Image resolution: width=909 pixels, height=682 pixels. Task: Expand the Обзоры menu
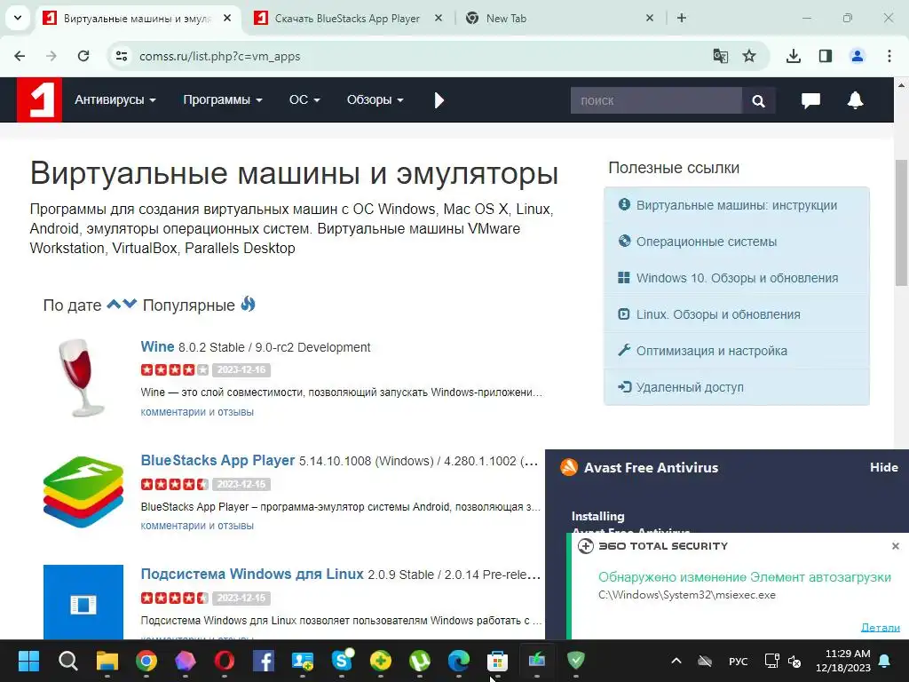click(x=375, y=99)
